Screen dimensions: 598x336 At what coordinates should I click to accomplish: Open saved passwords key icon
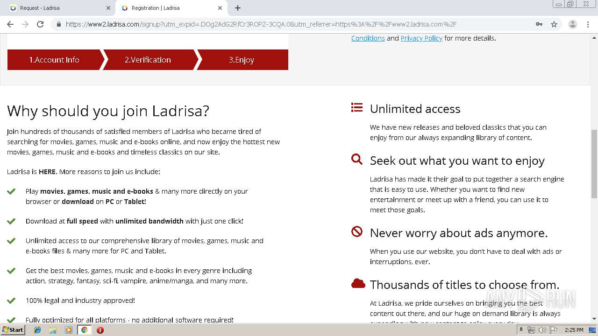pos(539,24)
